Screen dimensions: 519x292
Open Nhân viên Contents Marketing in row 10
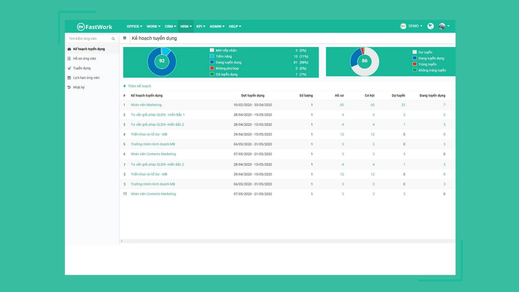pos(153,194)
